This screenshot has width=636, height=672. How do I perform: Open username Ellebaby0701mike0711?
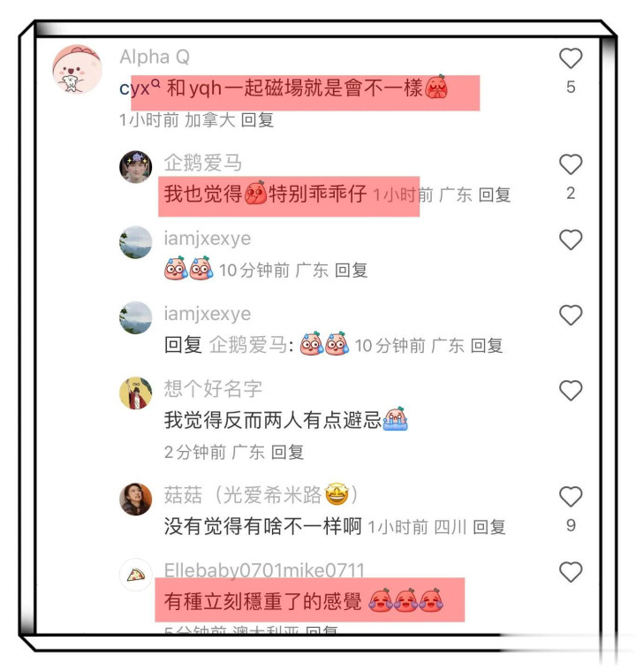264,569
